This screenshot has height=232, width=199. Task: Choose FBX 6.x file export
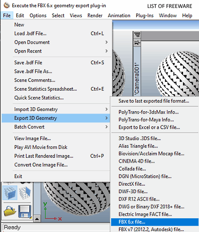coord(155,222)
